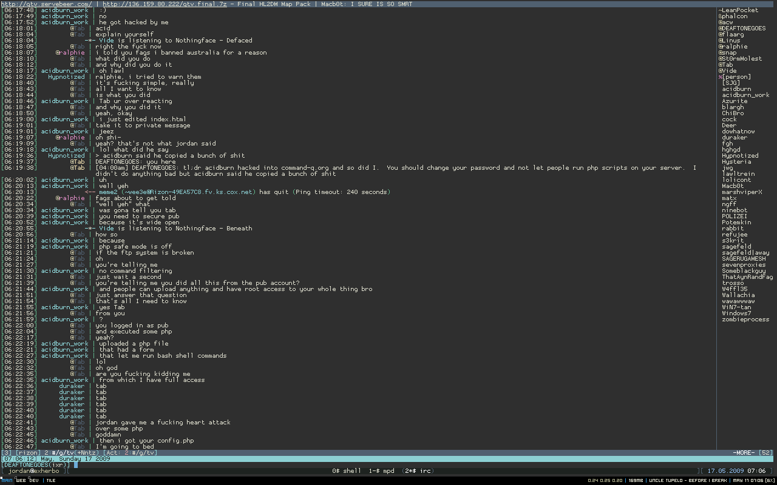Viewport: 777px width, 485px height.
Task: Select Wallachia in the nick list
Action: click(x=738, y=295)
